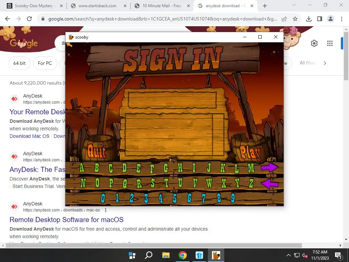Open Remote Desktop Software for macOS
The image size is (349, 262).
click(66, 220)
